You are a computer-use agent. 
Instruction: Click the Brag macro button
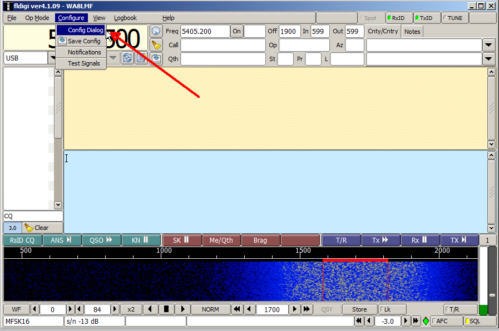[260, 240]
